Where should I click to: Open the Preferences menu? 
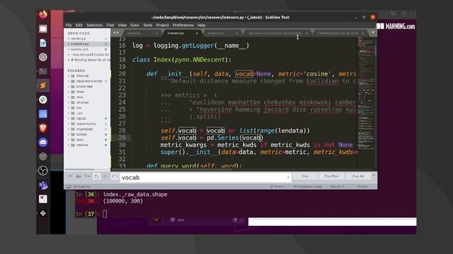[x=183, y=25]
